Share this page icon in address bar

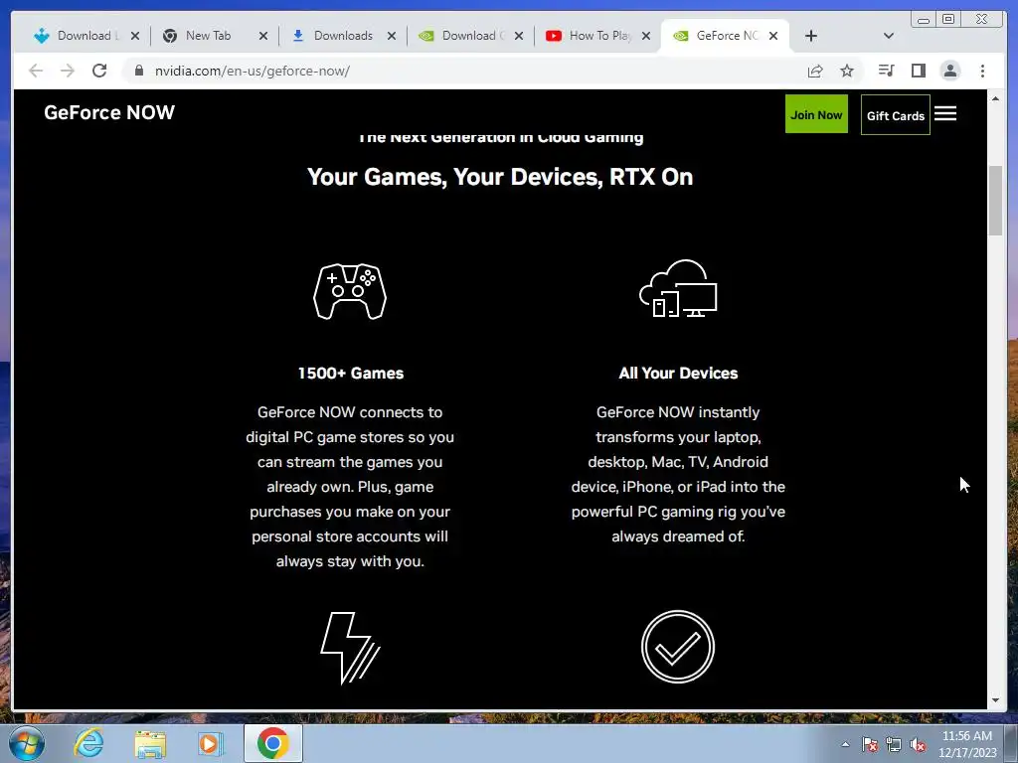pos(815,71)
